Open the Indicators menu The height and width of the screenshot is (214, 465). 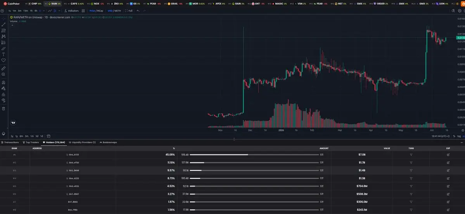tap(71, 11)
